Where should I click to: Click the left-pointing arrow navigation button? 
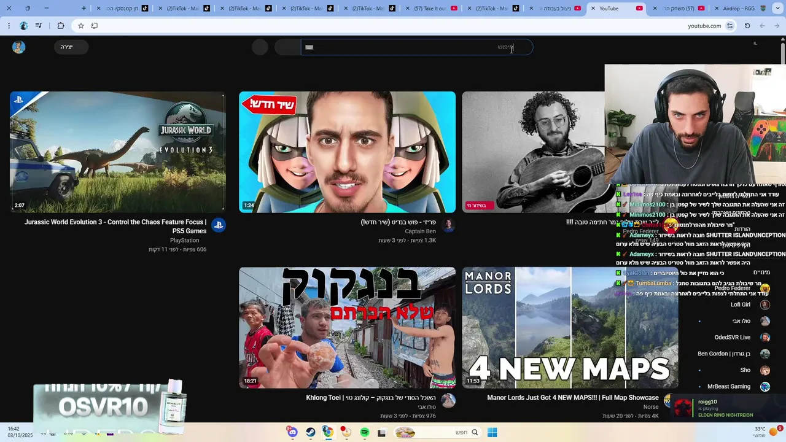(x=762, y=26)
